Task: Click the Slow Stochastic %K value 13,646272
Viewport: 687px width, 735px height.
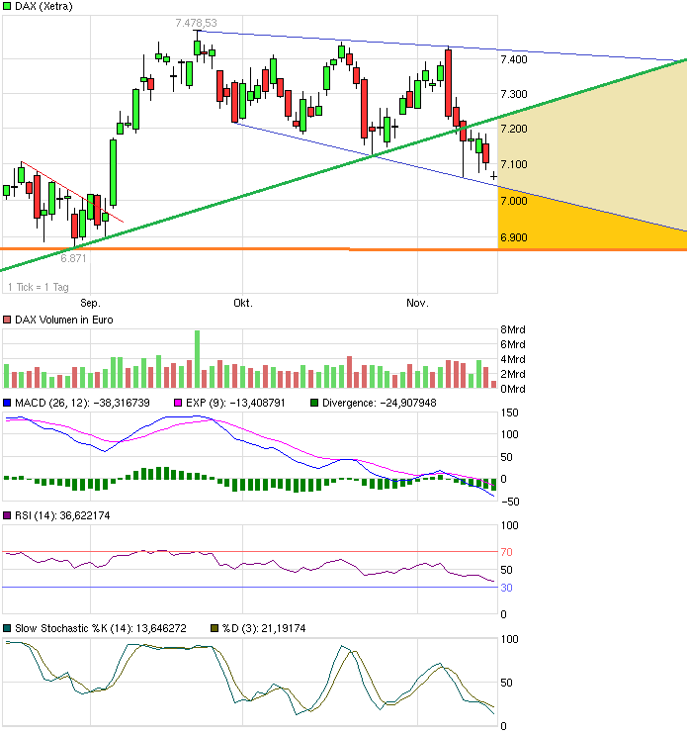Action: [161, 628]
